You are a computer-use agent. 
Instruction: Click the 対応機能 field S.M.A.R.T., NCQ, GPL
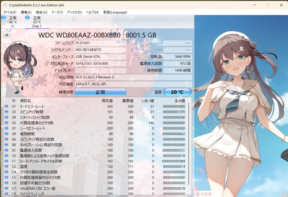point(133,84)
